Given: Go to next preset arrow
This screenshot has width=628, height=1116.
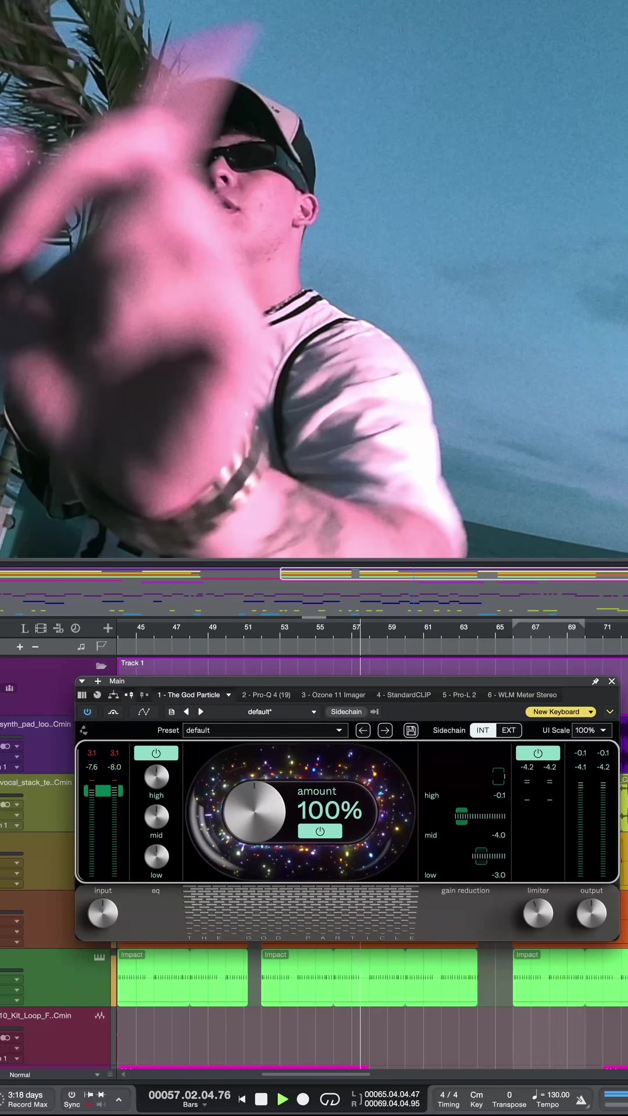Looking at the screenshot, I should [x=201, y=711].
